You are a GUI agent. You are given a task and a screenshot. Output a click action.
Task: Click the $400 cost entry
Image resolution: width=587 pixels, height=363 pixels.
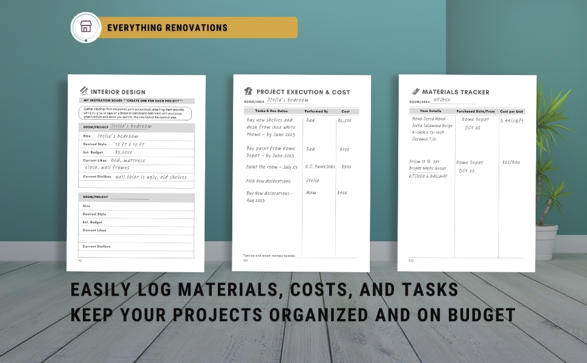tap(342, 193)
